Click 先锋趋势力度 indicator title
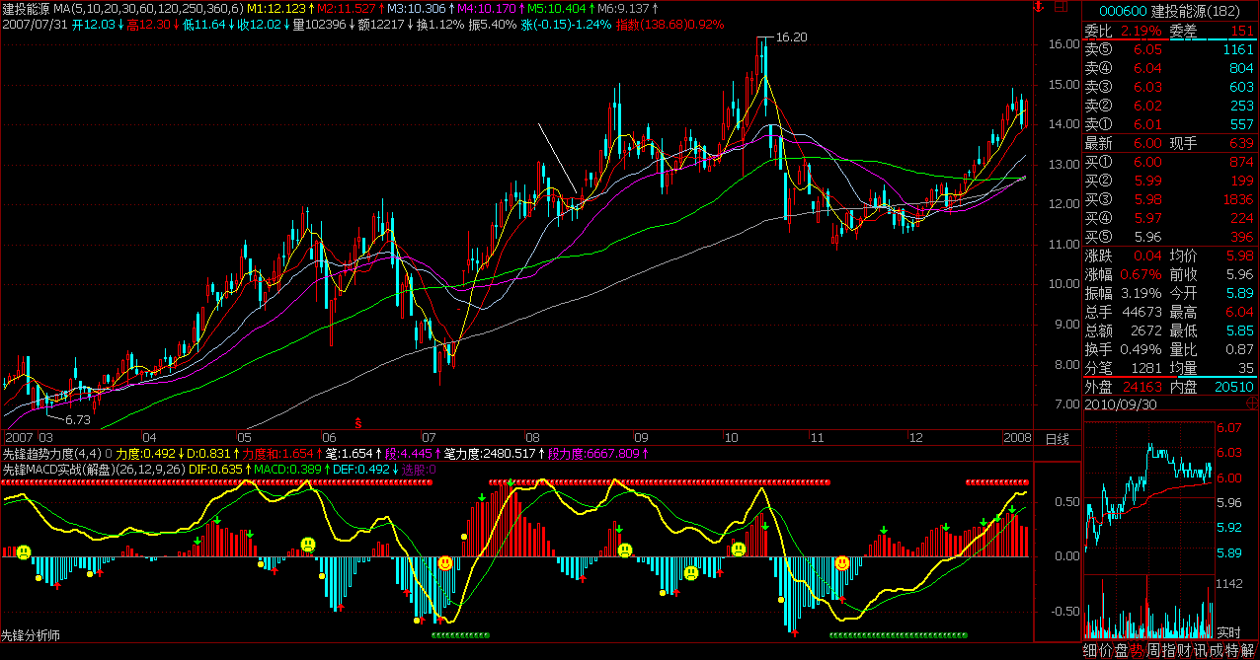Image resolution: width=1260 pixels, height=660 pixels. 41,454
